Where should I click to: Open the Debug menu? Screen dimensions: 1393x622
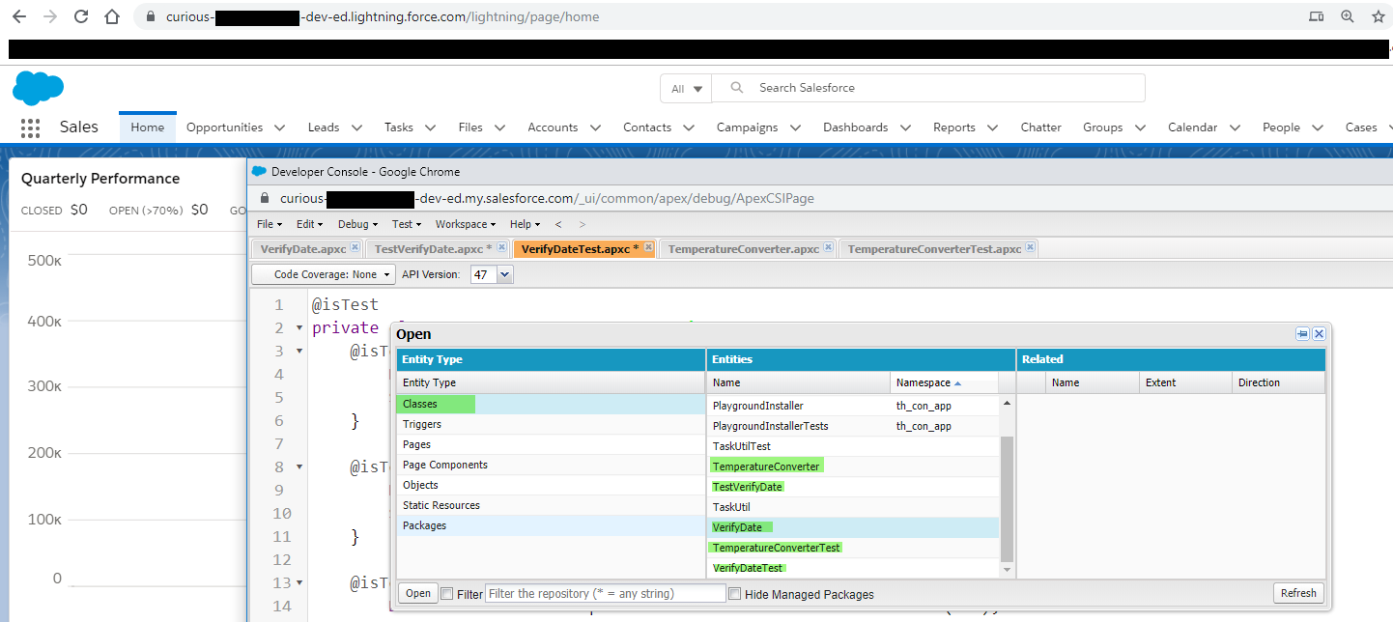click(356, 224)
